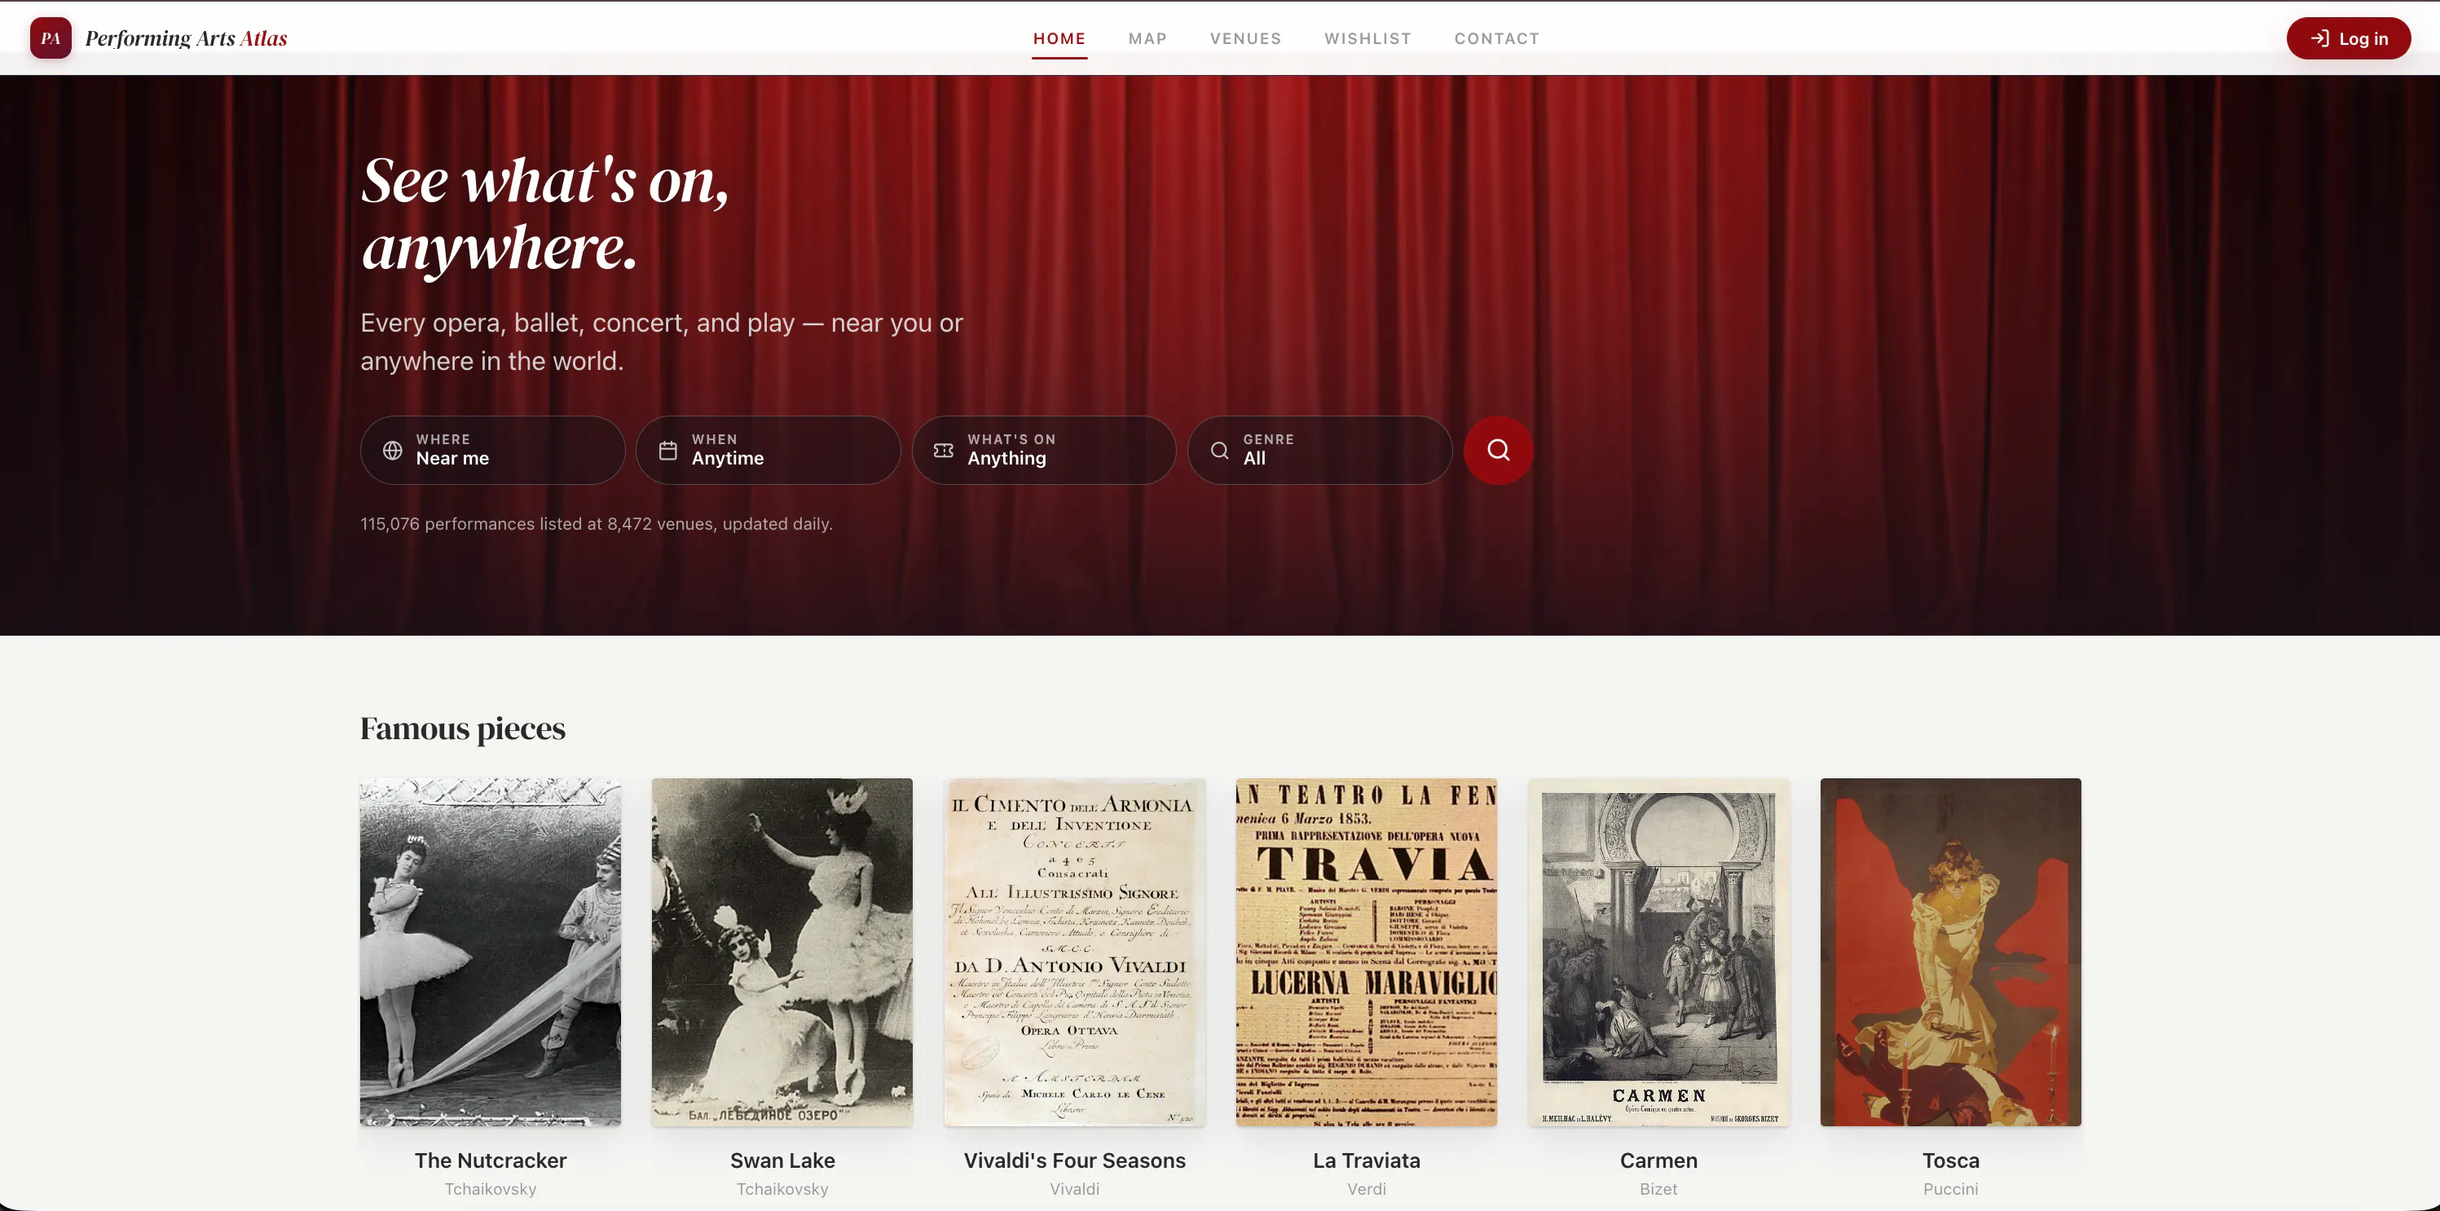
Task: Open the Swan Lake poster image
Action: pos(782,952)
